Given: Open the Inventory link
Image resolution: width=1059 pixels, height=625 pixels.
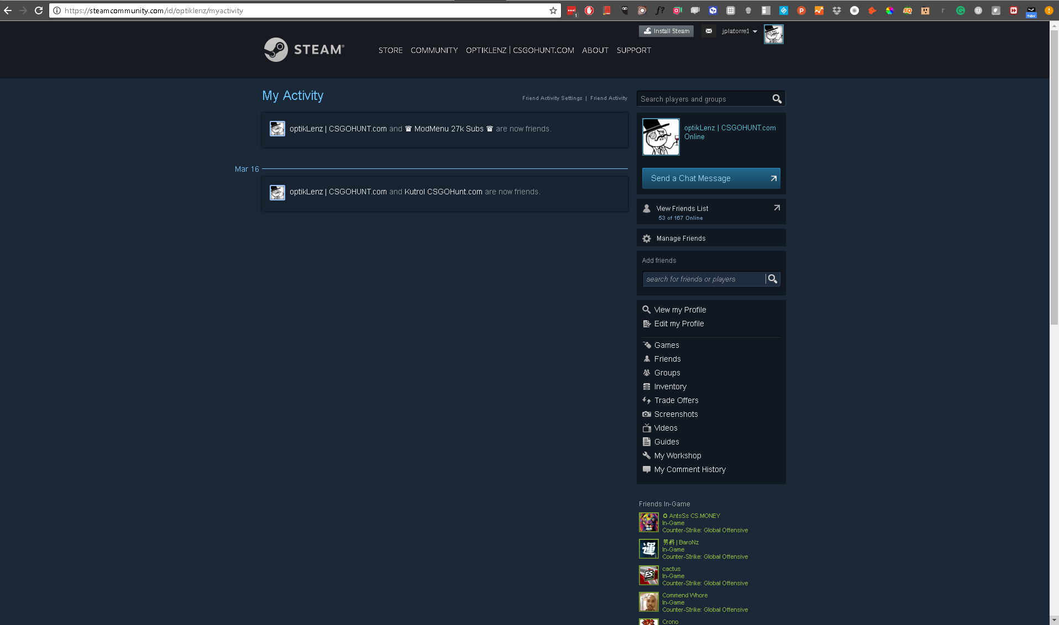Looking at the screenshot, I should click(x=670, y=386).
